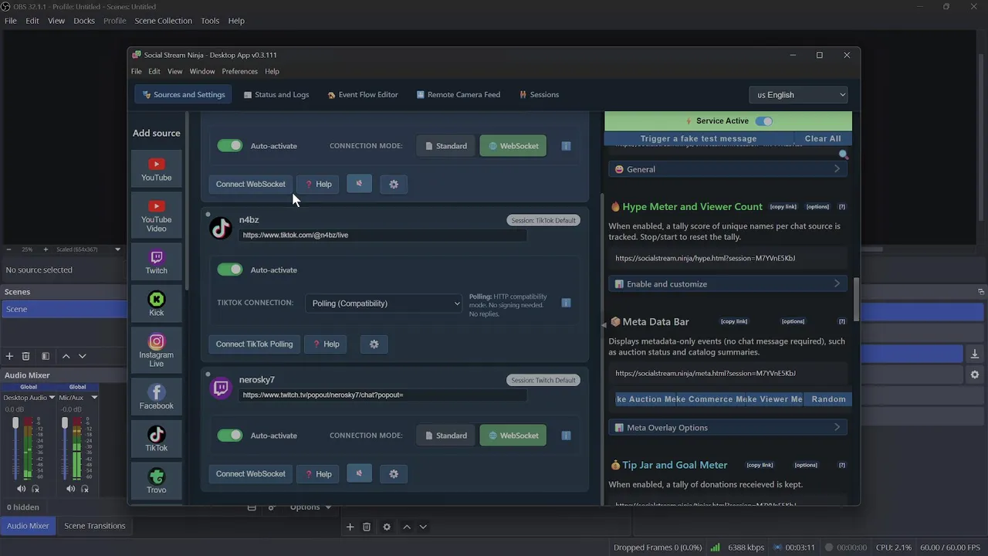The width and height of the screenshot is (988, 556).
Task: Click info icon in topmost connection mode row
Action: tap(566, 146)
